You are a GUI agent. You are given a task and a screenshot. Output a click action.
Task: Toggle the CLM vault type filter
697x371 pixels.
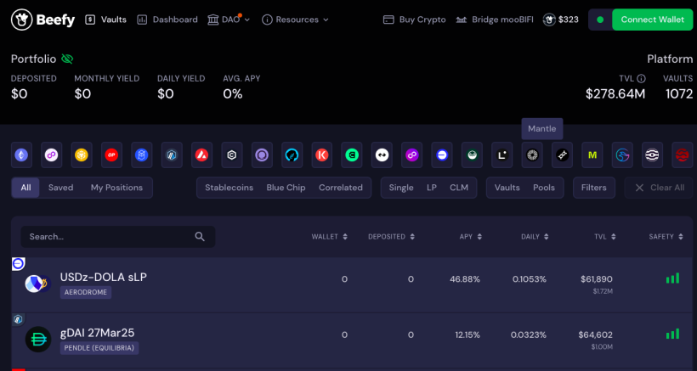click(459, 188)
